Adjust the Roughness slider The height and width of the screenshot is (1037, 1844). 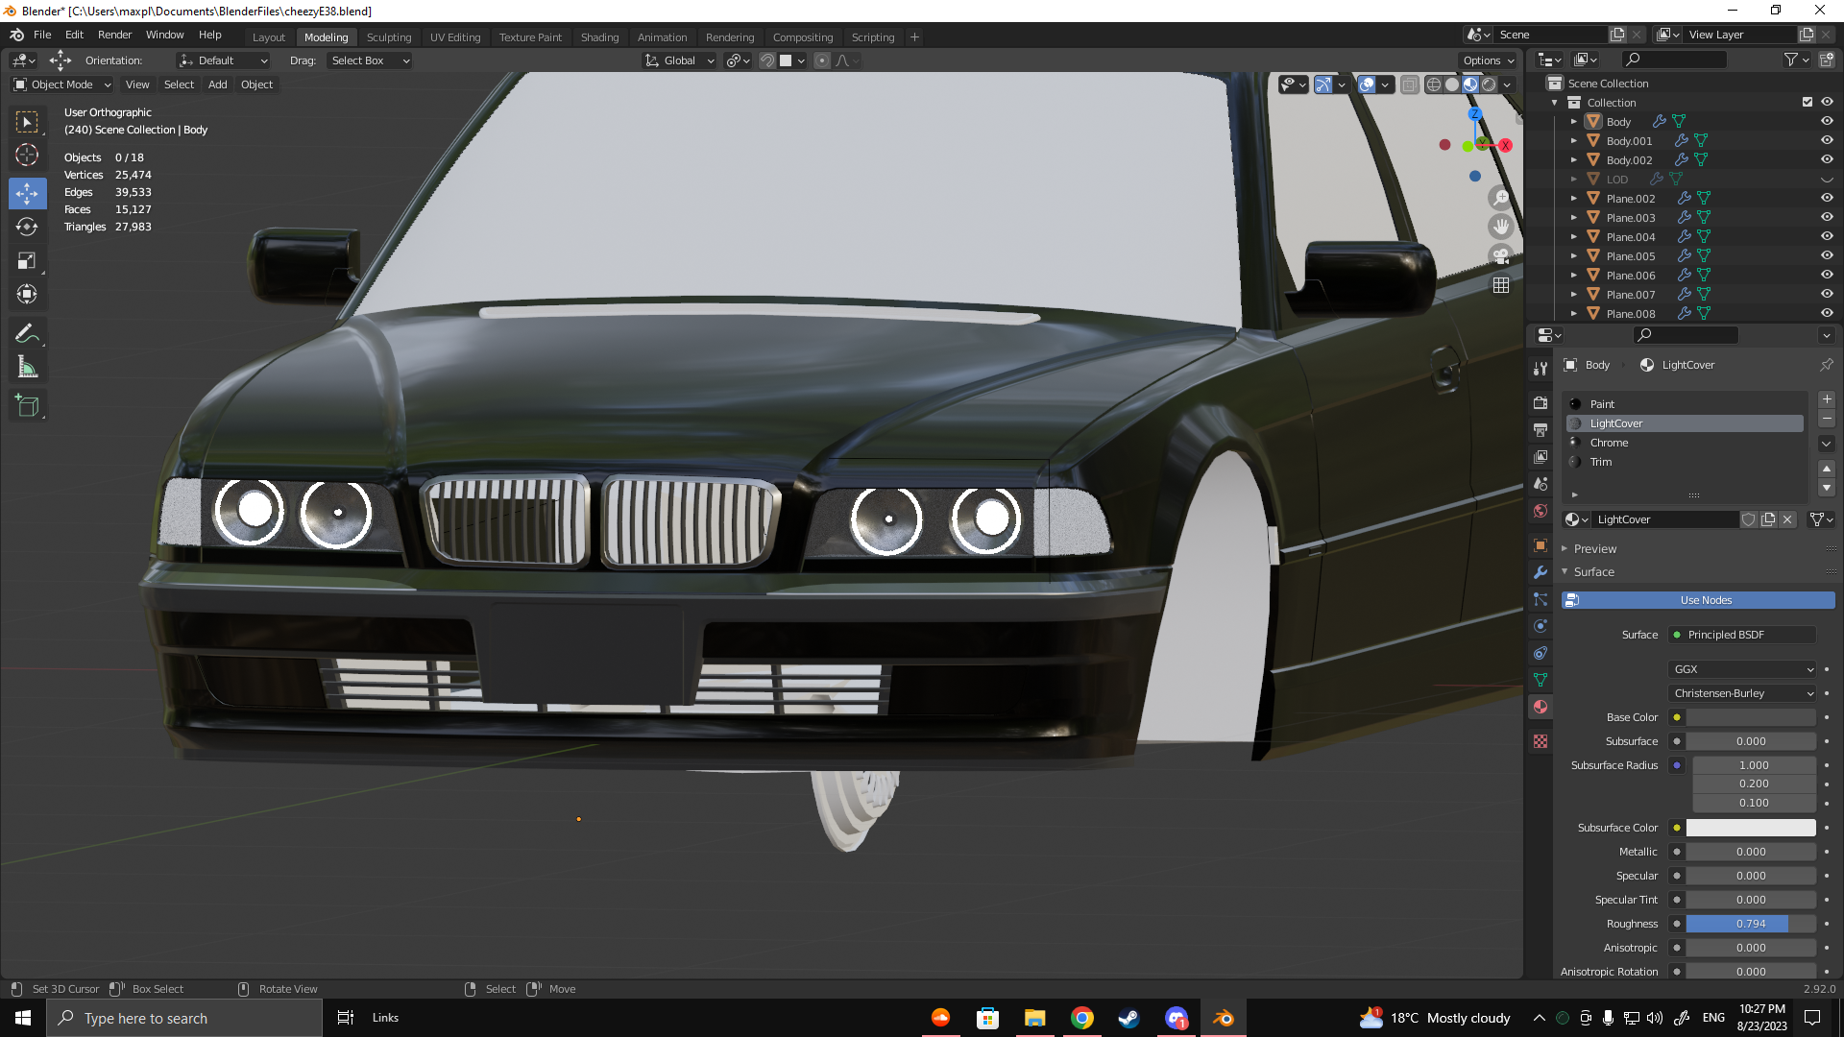click(x=1750, y=924)
